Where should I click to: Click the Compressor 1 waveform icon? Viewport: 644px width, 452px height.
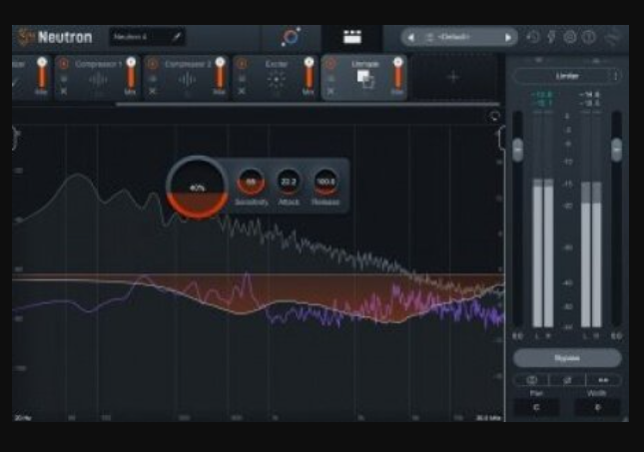point(99,80)
